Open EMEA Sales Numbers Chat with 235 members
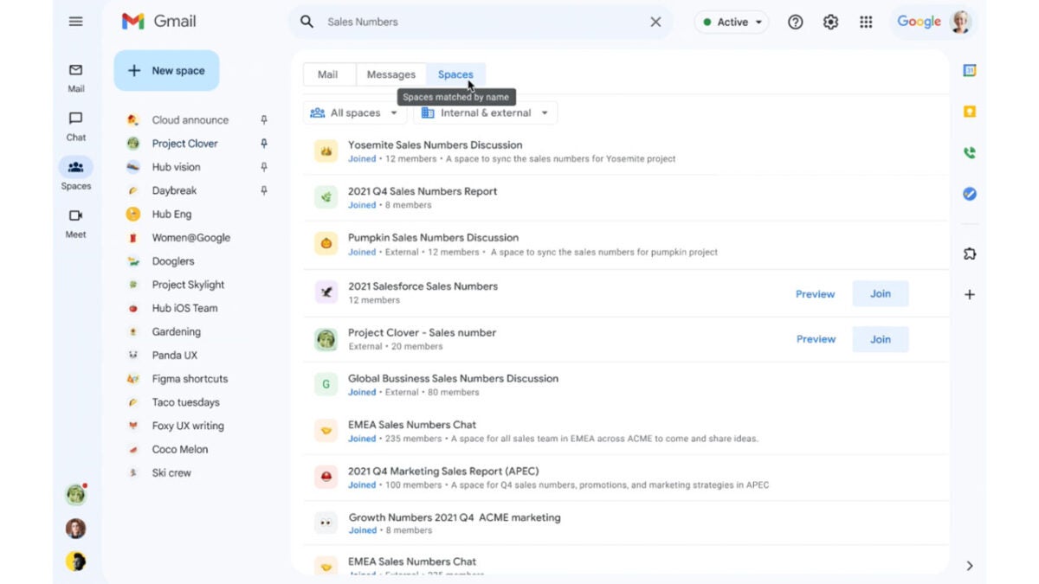Screen dimensions: 1039x584 coord(626,432)
